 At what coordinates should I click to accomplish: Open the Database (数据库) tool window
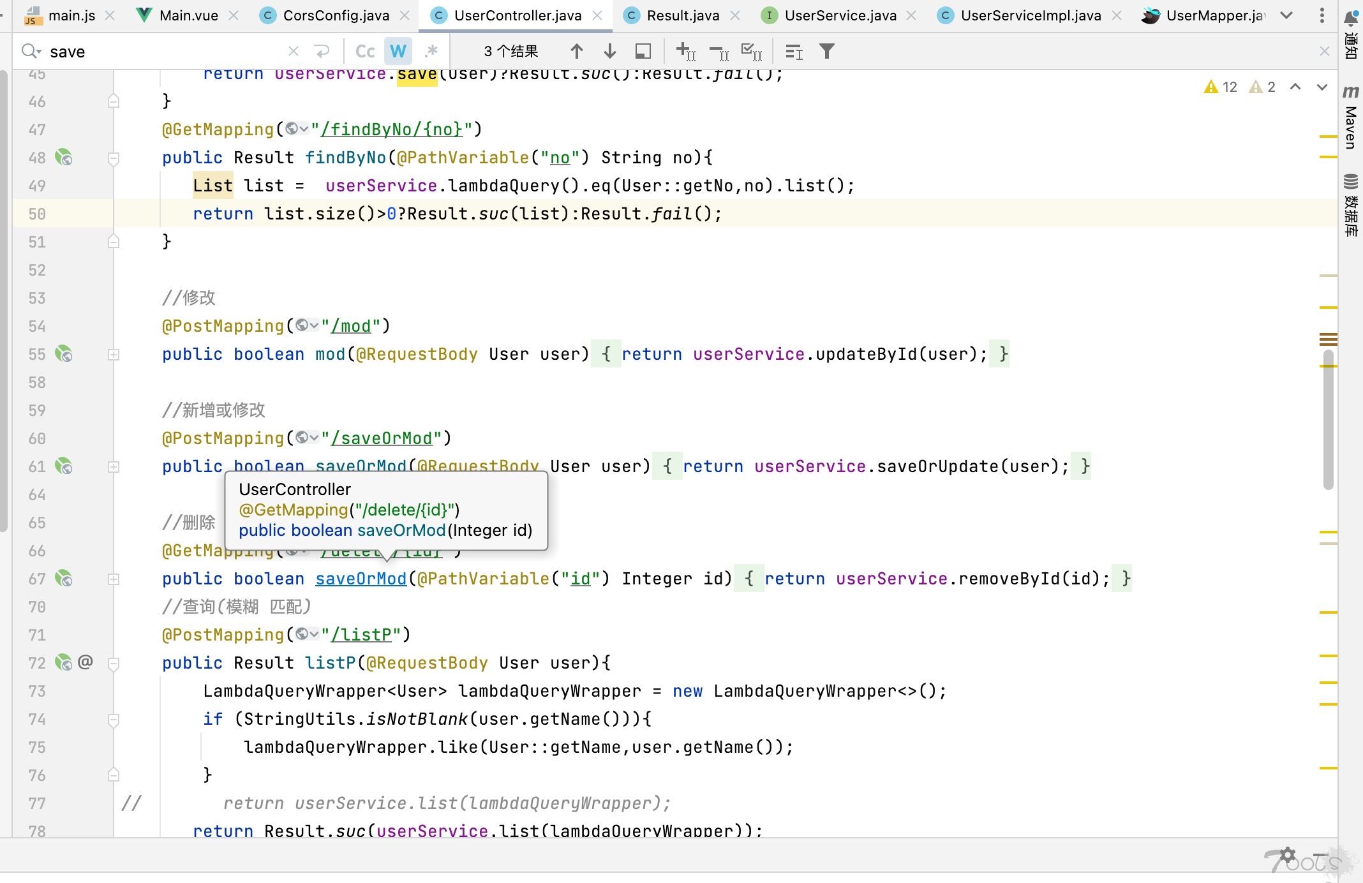[x=1351, y=204]
